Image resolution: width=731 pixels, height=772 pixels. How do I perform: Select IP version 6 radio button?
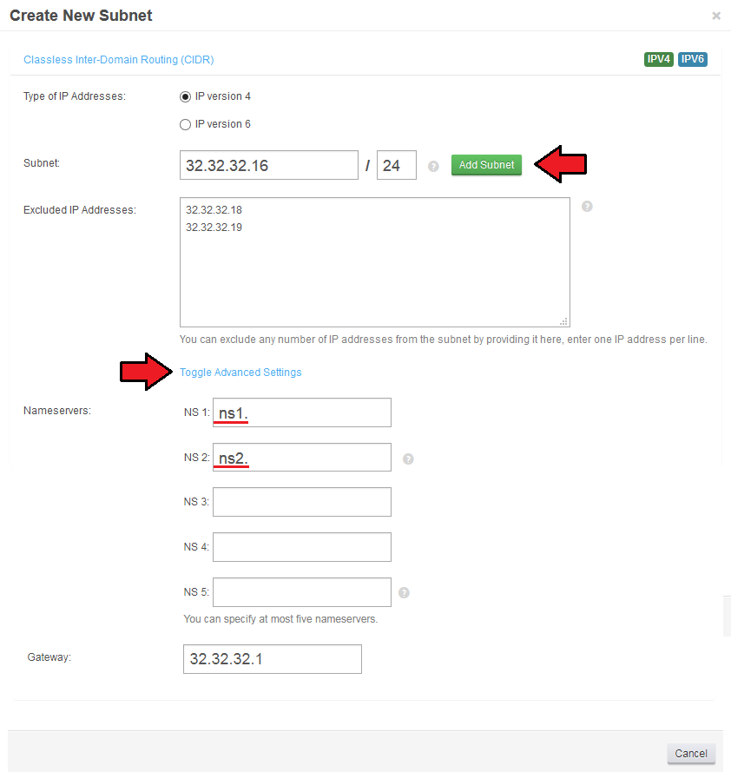[x=185, y=124]
